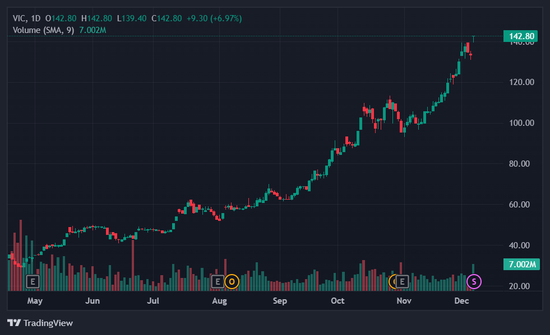Click the 142.80 current price label
The image size is (550, 335).
(520, 37)
